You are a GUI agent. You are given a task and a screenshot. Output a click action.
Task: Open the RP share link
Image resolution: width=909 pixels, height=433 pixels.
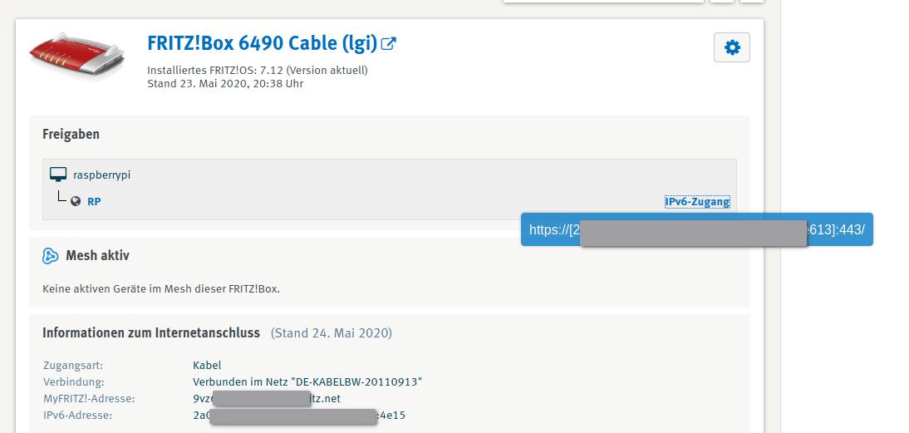[x=94, y=201]
